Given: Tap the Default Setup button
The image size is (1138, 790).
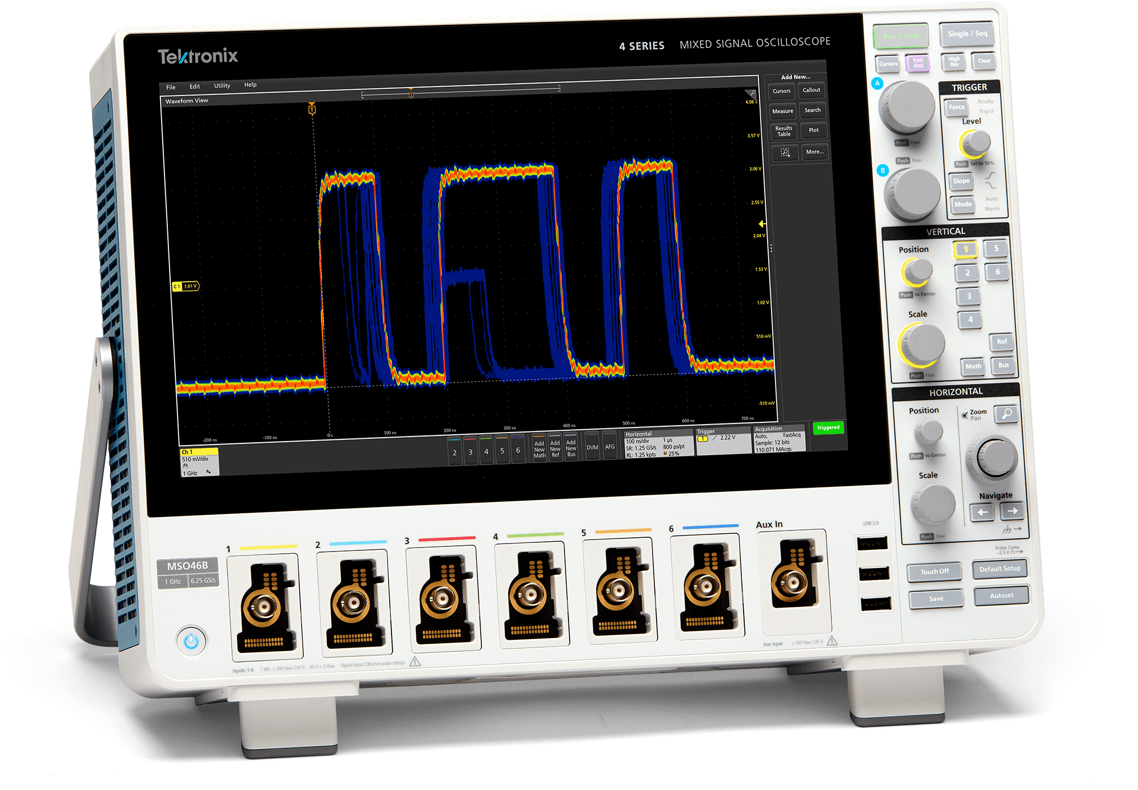Looking at the screenshot, I should pos(1000,569).
